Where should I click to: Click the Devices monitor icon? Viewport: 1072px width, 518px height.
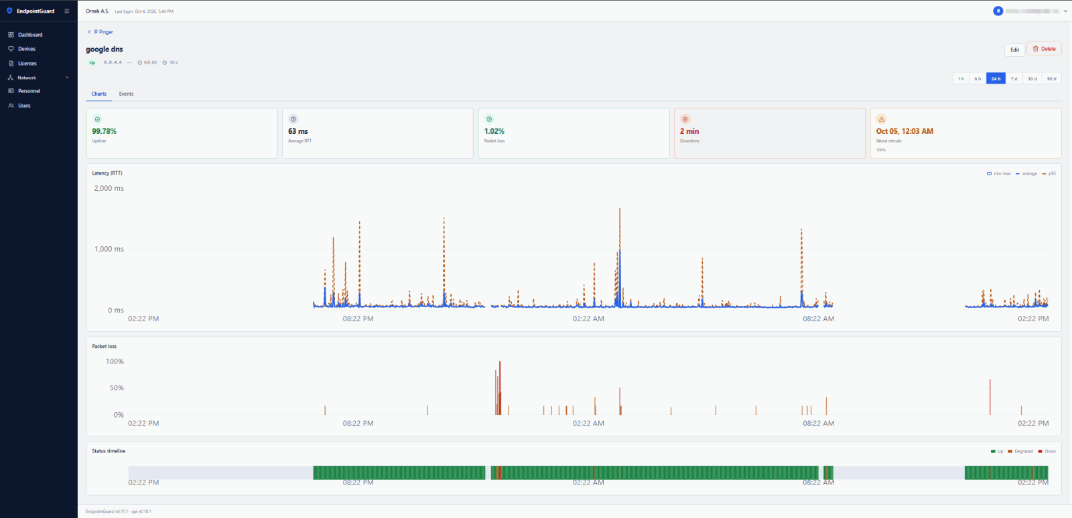(11, 49)
